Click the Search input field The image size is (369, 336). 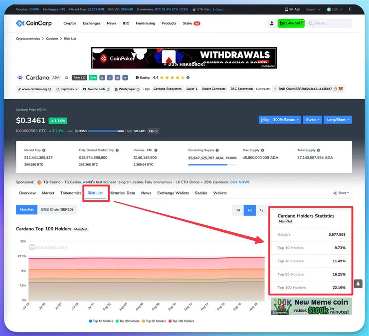pos(330,23)
